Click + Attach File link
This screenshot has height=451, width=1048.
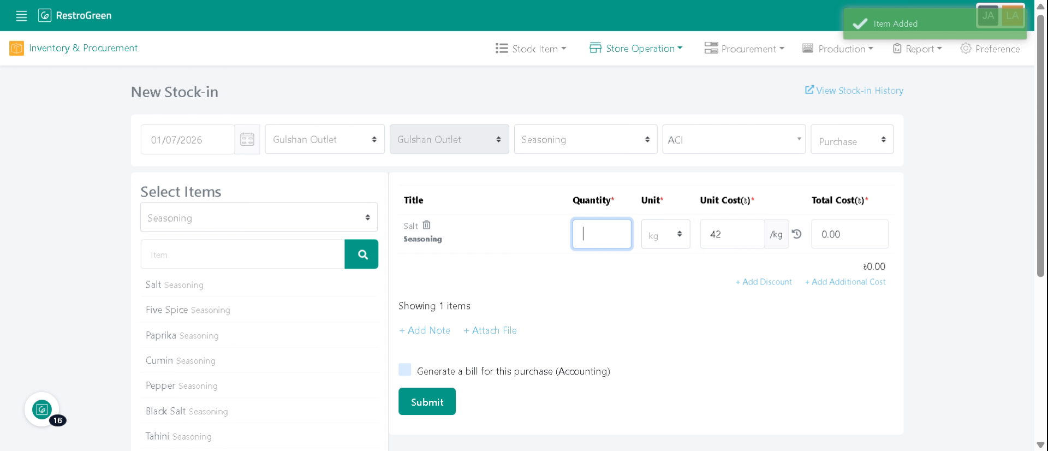pyautogui.click(x=490, y=330)
